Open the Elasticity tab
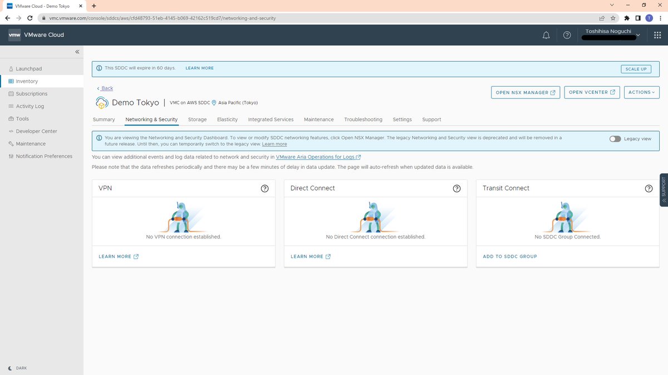The height and width of the screenshot is (375, 668). coord(227,119)
